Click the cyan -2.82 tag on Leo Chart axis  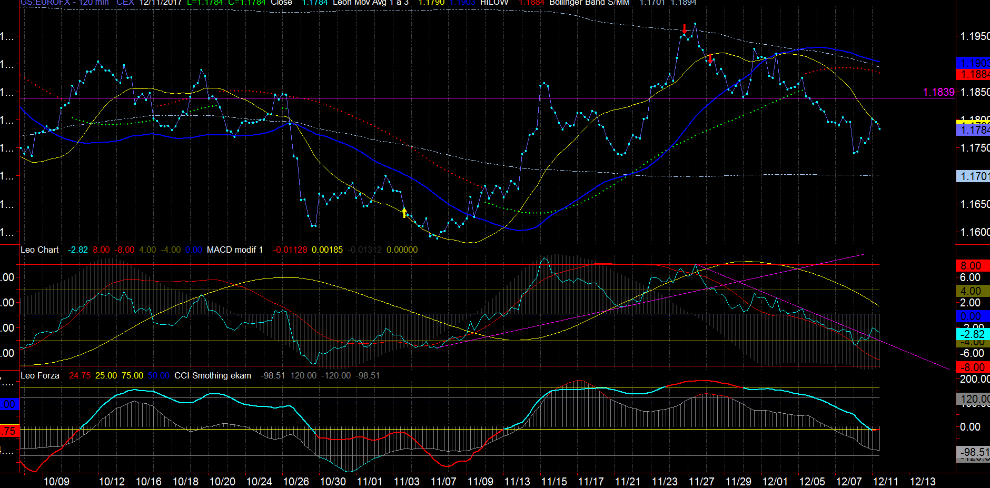point(973,334)
